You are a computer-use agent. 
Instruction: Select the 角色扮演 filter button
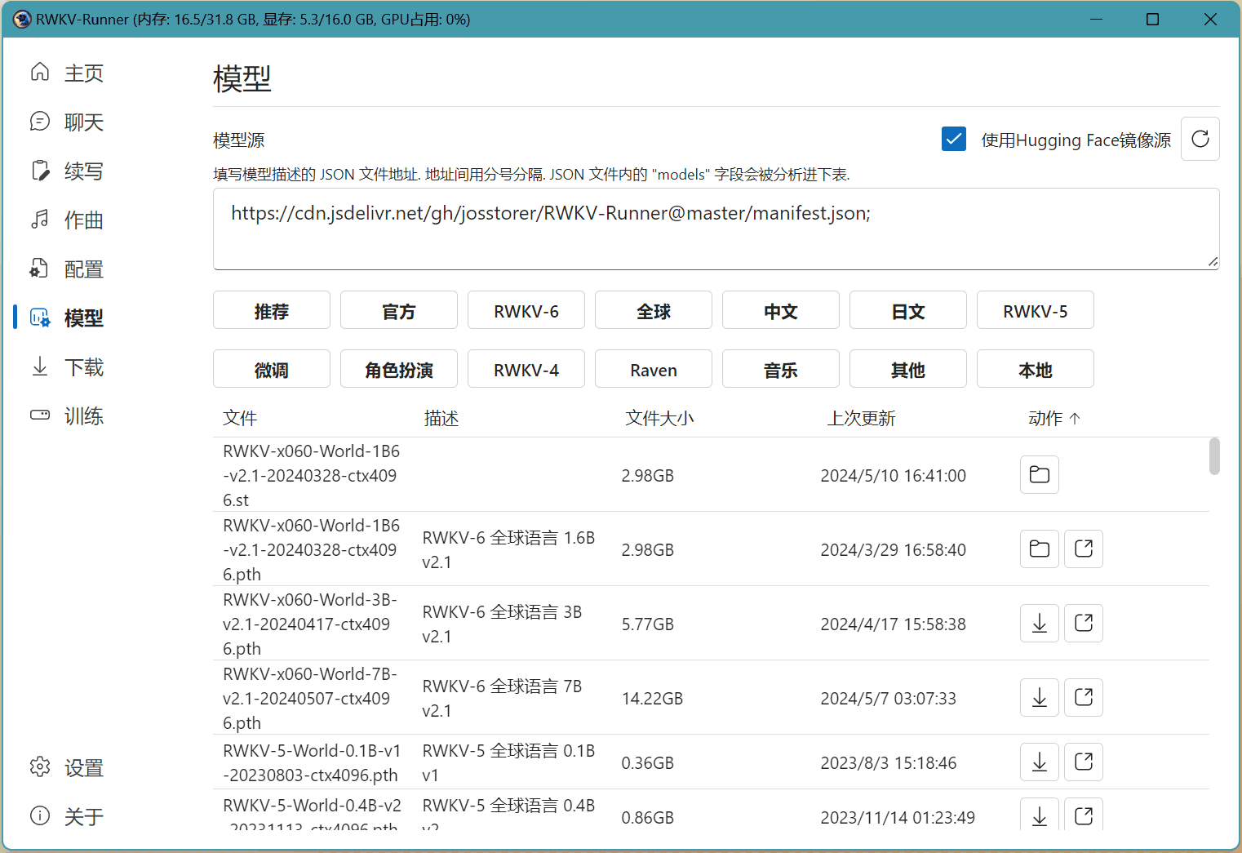pyautogui.click(x=398, y=370)
